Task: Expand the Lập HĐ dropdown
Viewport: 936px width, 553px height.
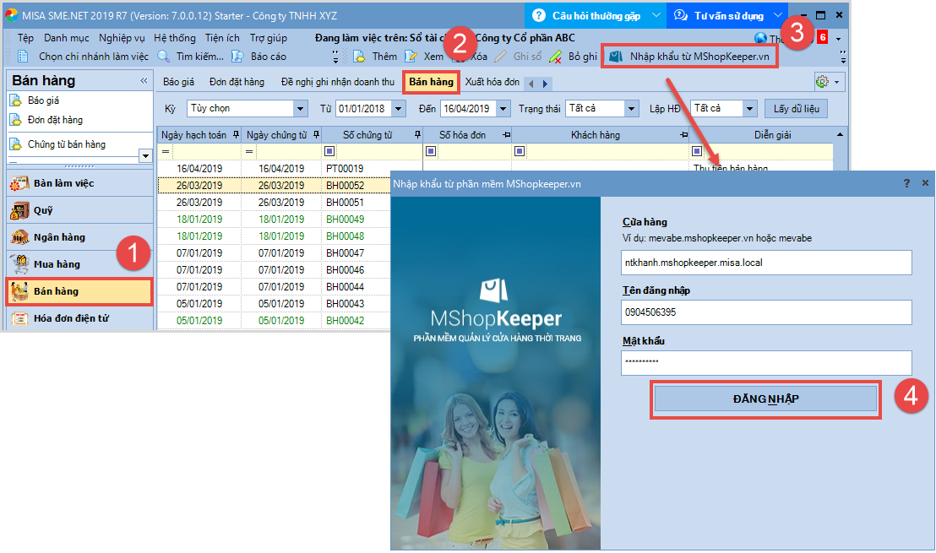Action: coord(750,109)
